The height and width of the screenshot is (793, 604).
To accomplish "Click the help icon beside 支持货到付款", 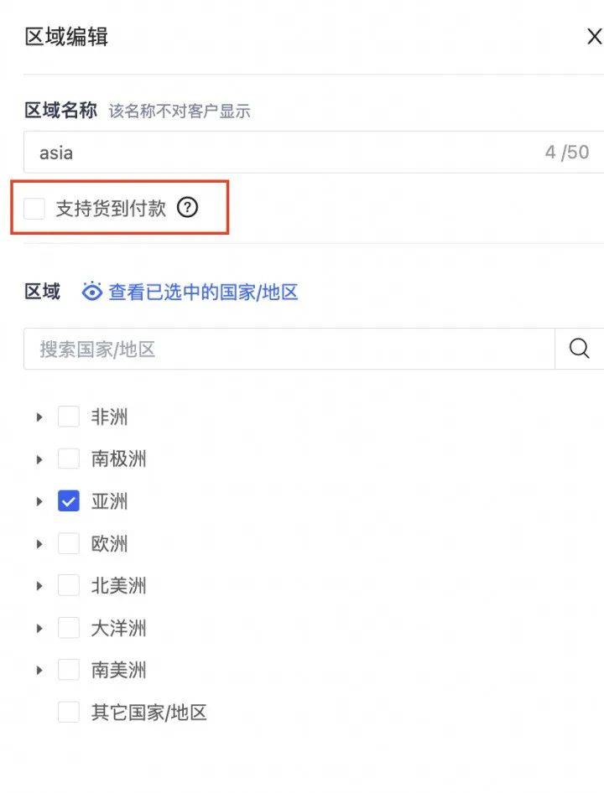I will click(x=188, y=208).
